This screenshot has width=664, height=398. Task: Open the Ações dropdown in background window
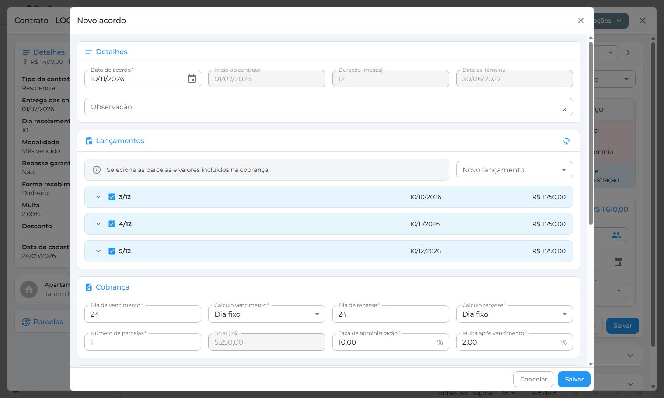611,21
